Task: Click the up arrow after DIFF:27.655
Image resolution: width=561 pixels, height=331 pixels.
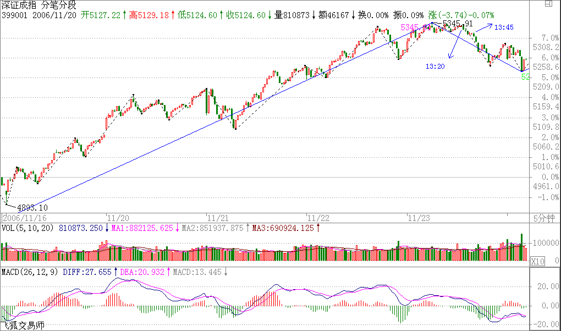Action: (116, 272)
